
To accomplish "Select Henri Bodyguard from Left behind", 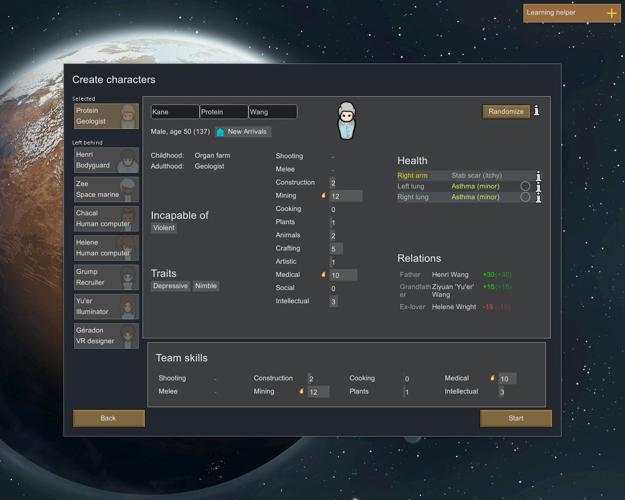I will coord(106,160).
